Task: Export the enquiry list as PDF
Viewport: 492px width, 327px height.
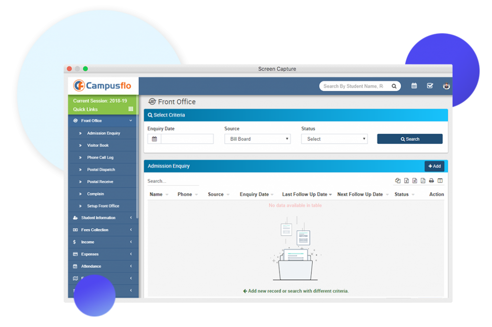Action: [423, 180]
